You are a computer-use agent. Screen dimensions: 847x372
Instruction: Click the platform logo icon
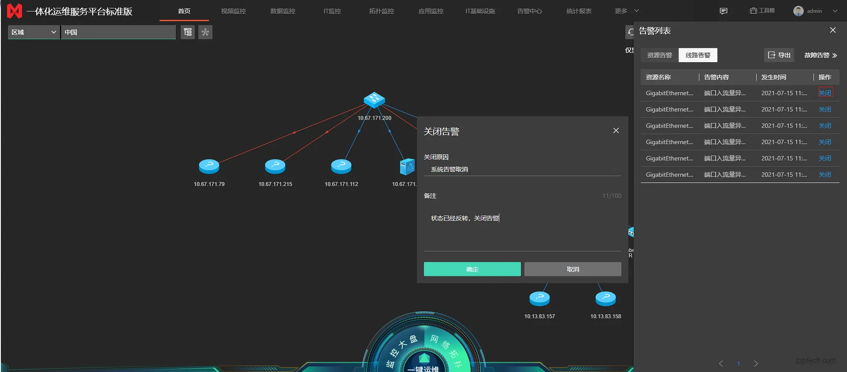coord(15,11)
